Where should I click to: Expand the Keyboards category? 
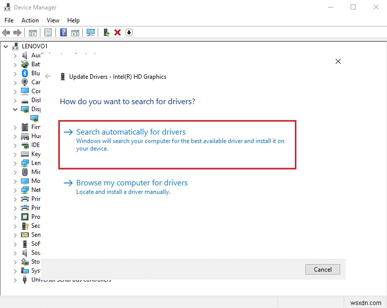point(15,154)
